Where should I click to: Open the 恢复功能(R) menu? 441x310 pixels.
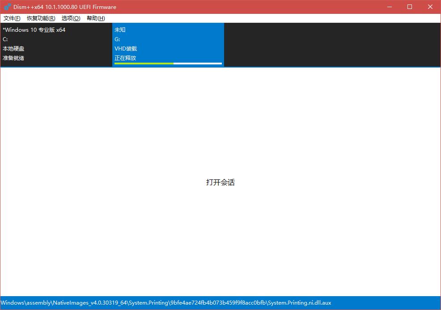coord(41,18)
